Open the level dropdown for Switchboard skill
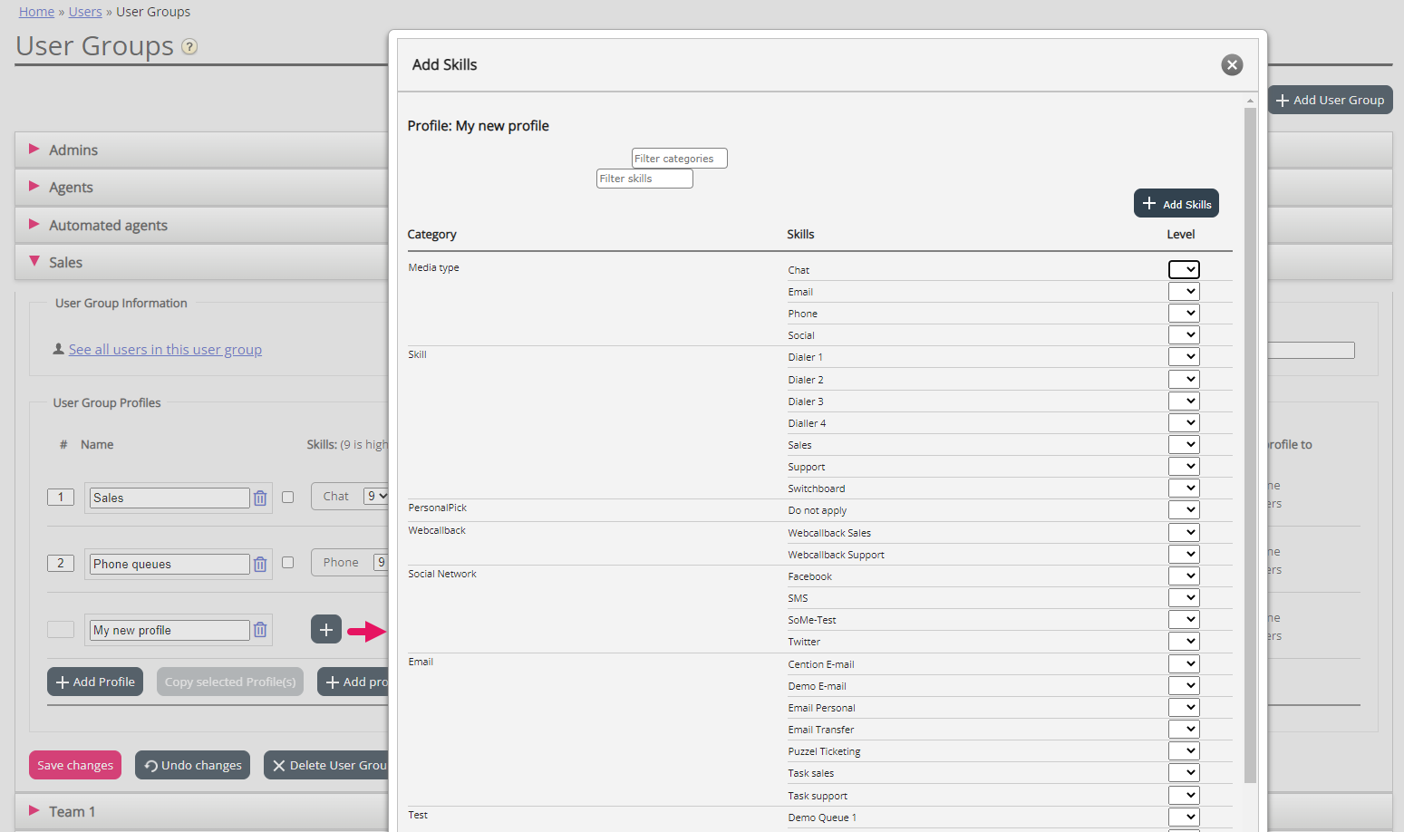 point(1183,489)
